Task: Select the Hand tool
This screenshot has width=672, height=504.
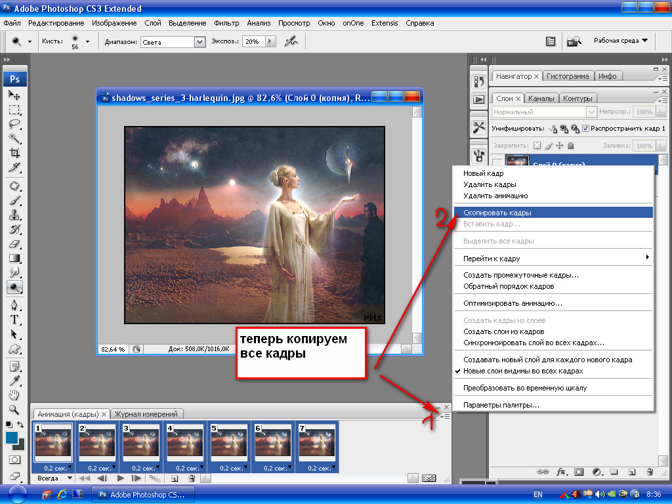Action: pyautogui.click(x=14, y=395)
